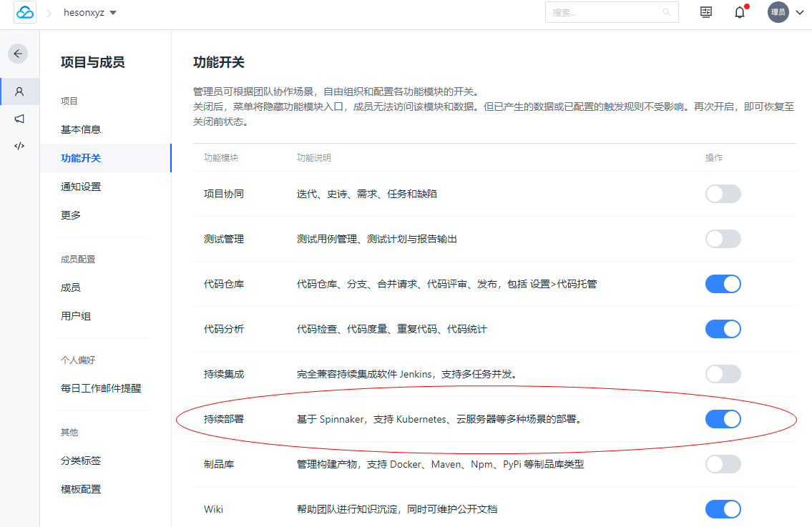Viewport: 812px width, 527px height.
Task: Disable the 代码仓库 toggle
Action: tap(723, 284)
